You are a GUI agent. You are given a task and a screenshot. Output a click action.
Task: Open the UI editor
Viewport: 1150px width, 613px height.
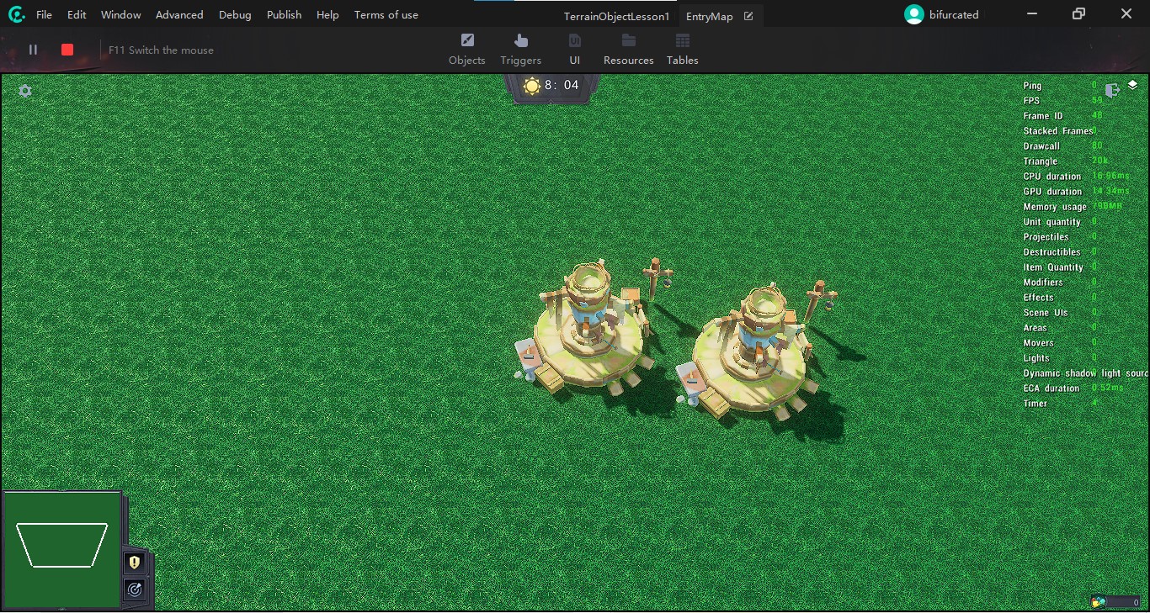pyautogui.click(x=575, y=50)
